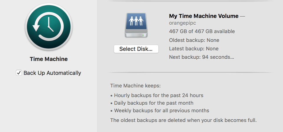This screenshot has width=283, height=132.
Task: Click the people symbol on the disk icon
Action: [136, 21]
